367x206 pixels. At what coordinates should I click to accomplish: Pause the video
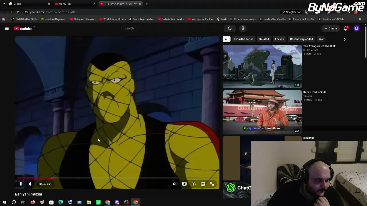pyautogui.click(x=21, y=184)
